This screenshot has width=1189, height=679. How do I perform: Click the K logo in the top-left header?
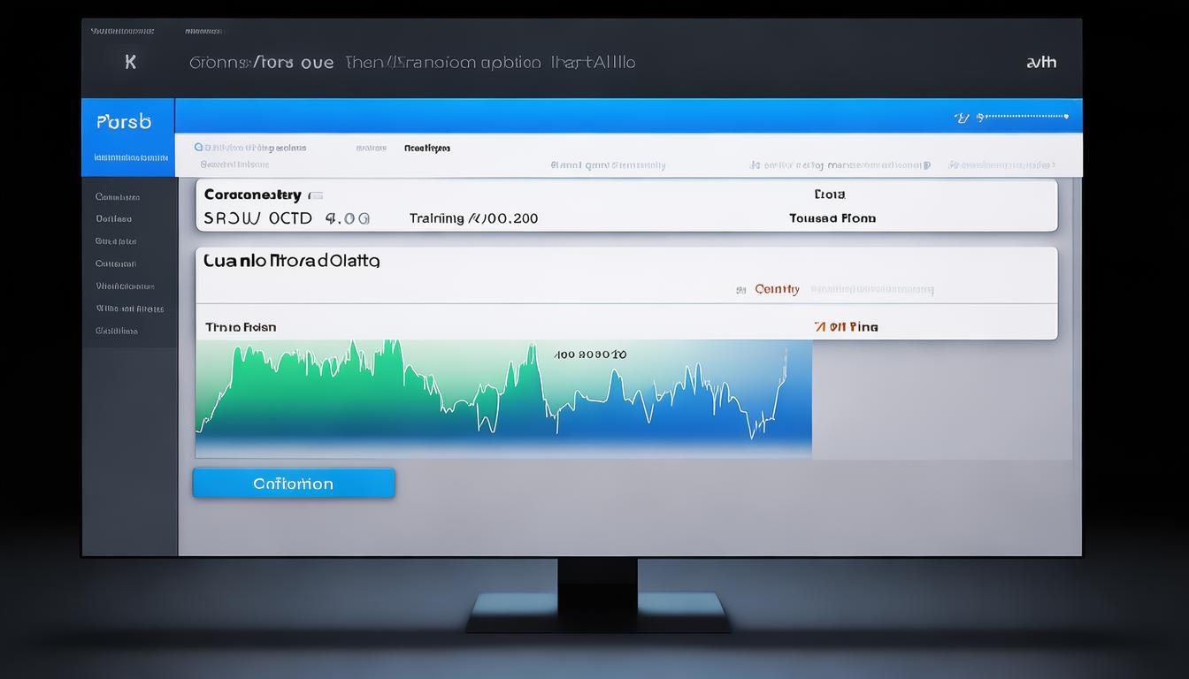131,62
